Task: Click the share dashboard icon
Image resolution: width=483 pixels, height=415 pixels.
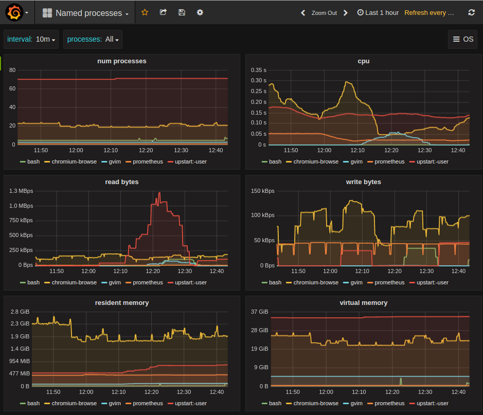Action: point(163,12)
